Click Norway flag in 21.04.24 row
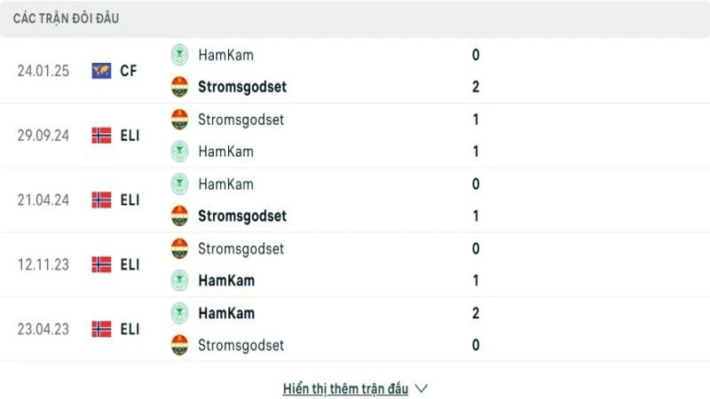Screen dimensions: 710x399 [x=101, y=200]
